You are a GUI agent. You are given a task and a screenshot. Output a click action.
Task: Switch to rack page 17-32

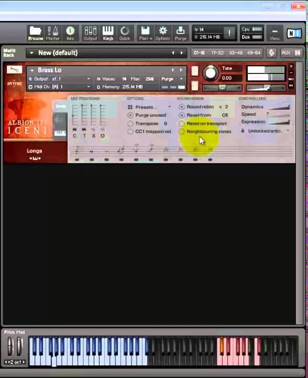[x=217, y=53]
